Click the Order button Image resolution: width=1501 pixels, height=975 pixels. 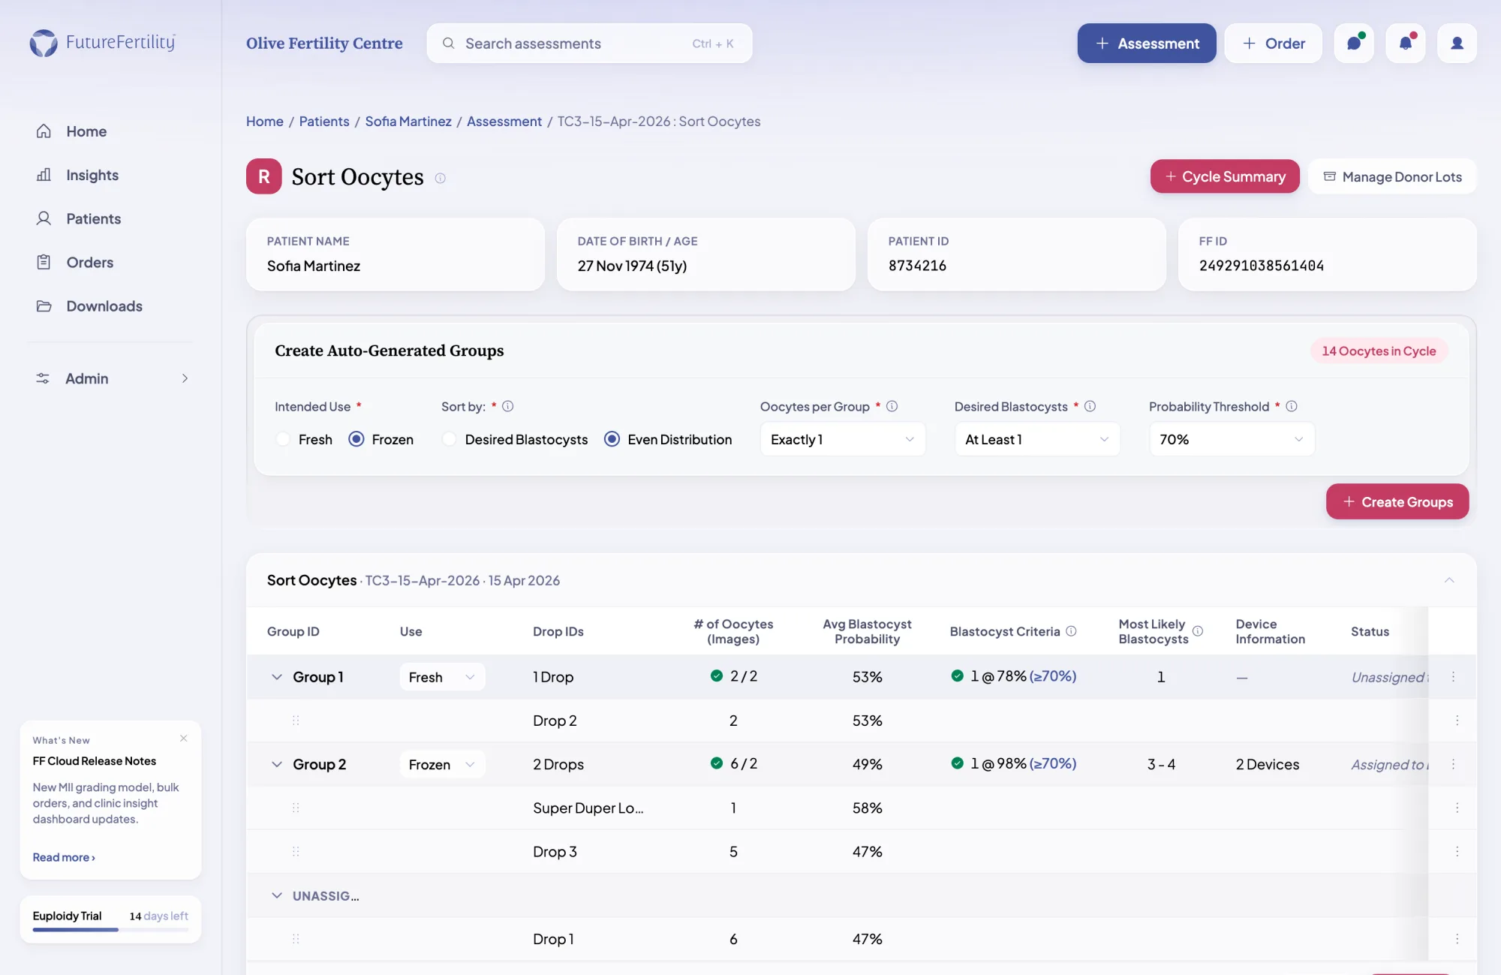(x=1274, y=44)
